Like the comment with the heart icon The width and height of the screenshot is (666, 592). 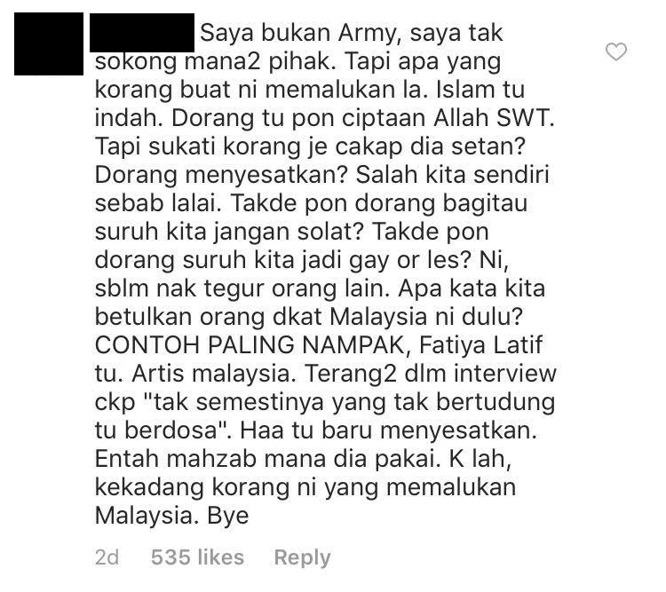[616, 51]
